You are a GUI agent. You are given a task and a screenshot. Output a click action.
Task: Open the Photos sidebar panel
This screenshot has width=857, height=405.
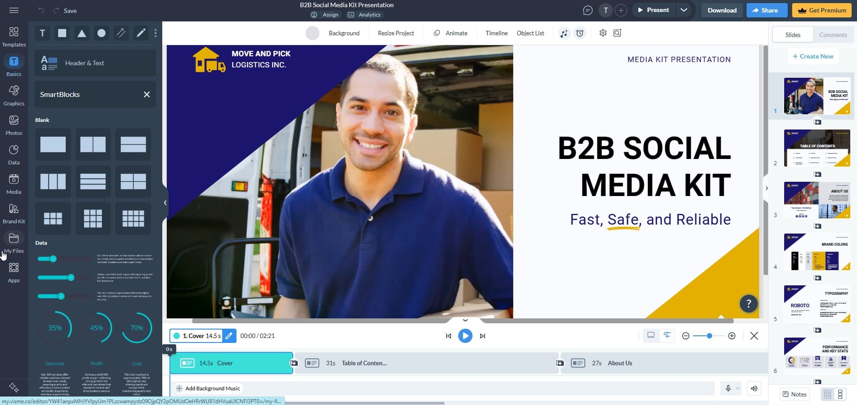click(14, 125)
